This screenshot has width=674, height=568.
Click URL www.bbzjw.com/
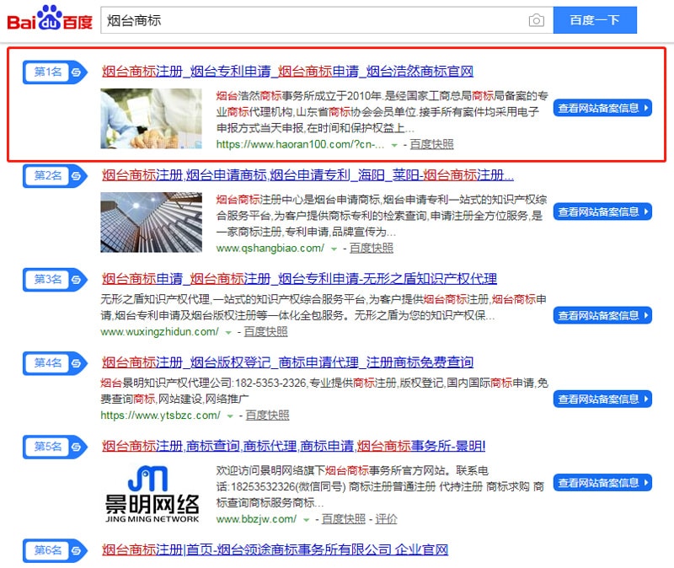(x=256, y=519)
